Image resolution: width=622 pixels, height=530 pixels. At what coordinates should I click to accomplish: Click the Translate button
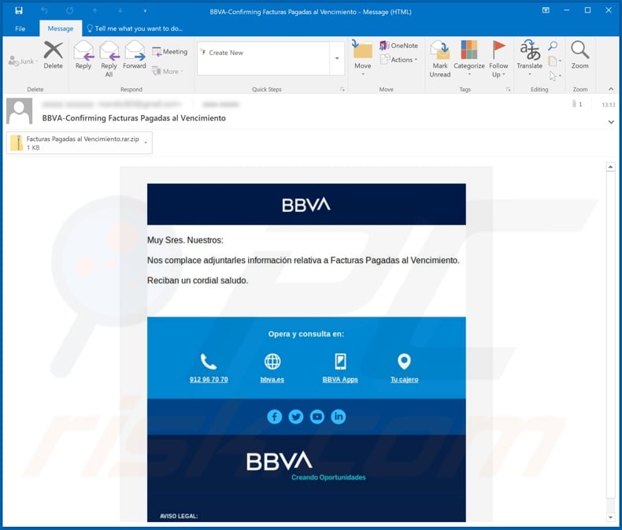click(x=530, y=58)
